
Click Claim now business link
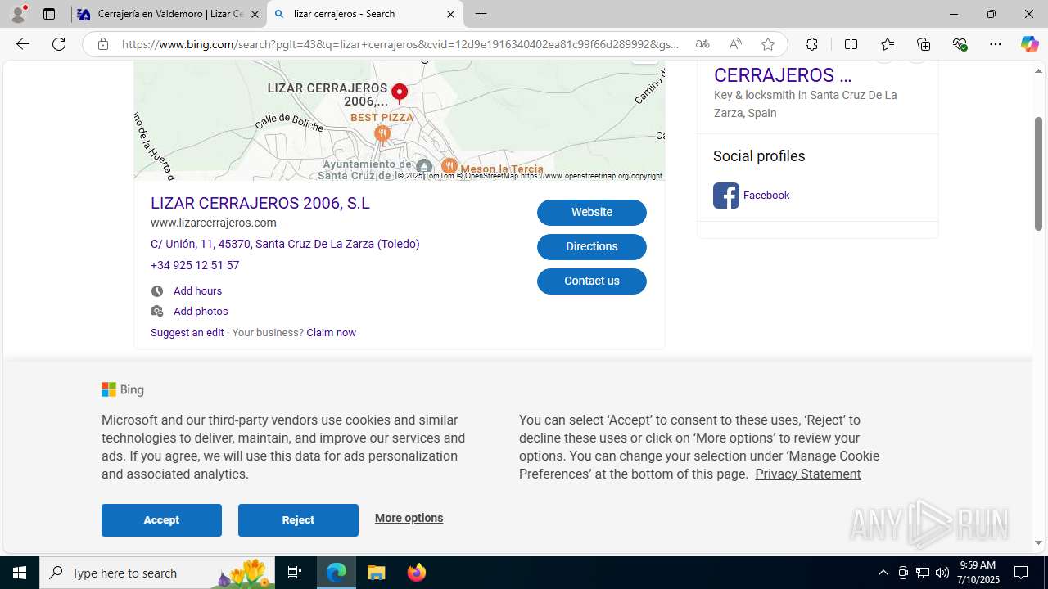(331, 333)
